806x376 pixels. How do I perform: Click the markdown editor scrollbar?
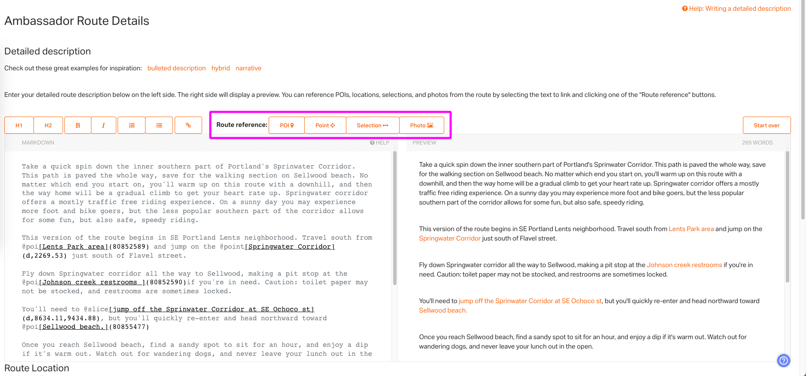point(395,218)
